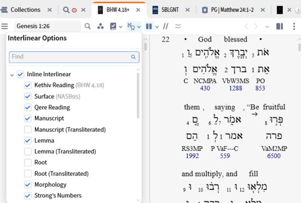This screenshot has height=203, width=301.
Task: Click the split panel layout icon
Action: pos(280,26)
